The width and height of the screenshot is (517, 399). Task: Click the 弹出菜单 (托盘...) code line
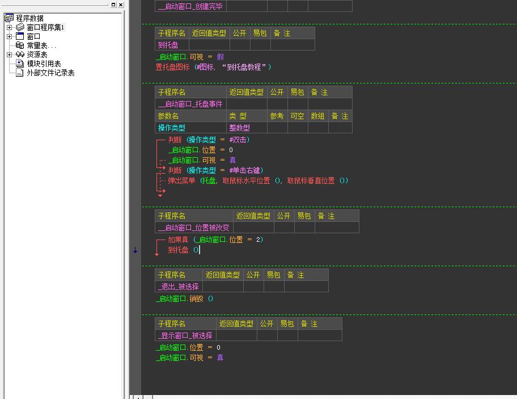[x=258, y=180]
